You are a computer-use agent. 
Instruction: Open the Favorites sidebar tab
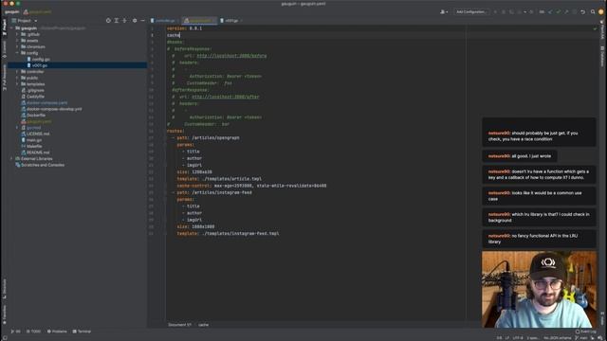[4, 314]
